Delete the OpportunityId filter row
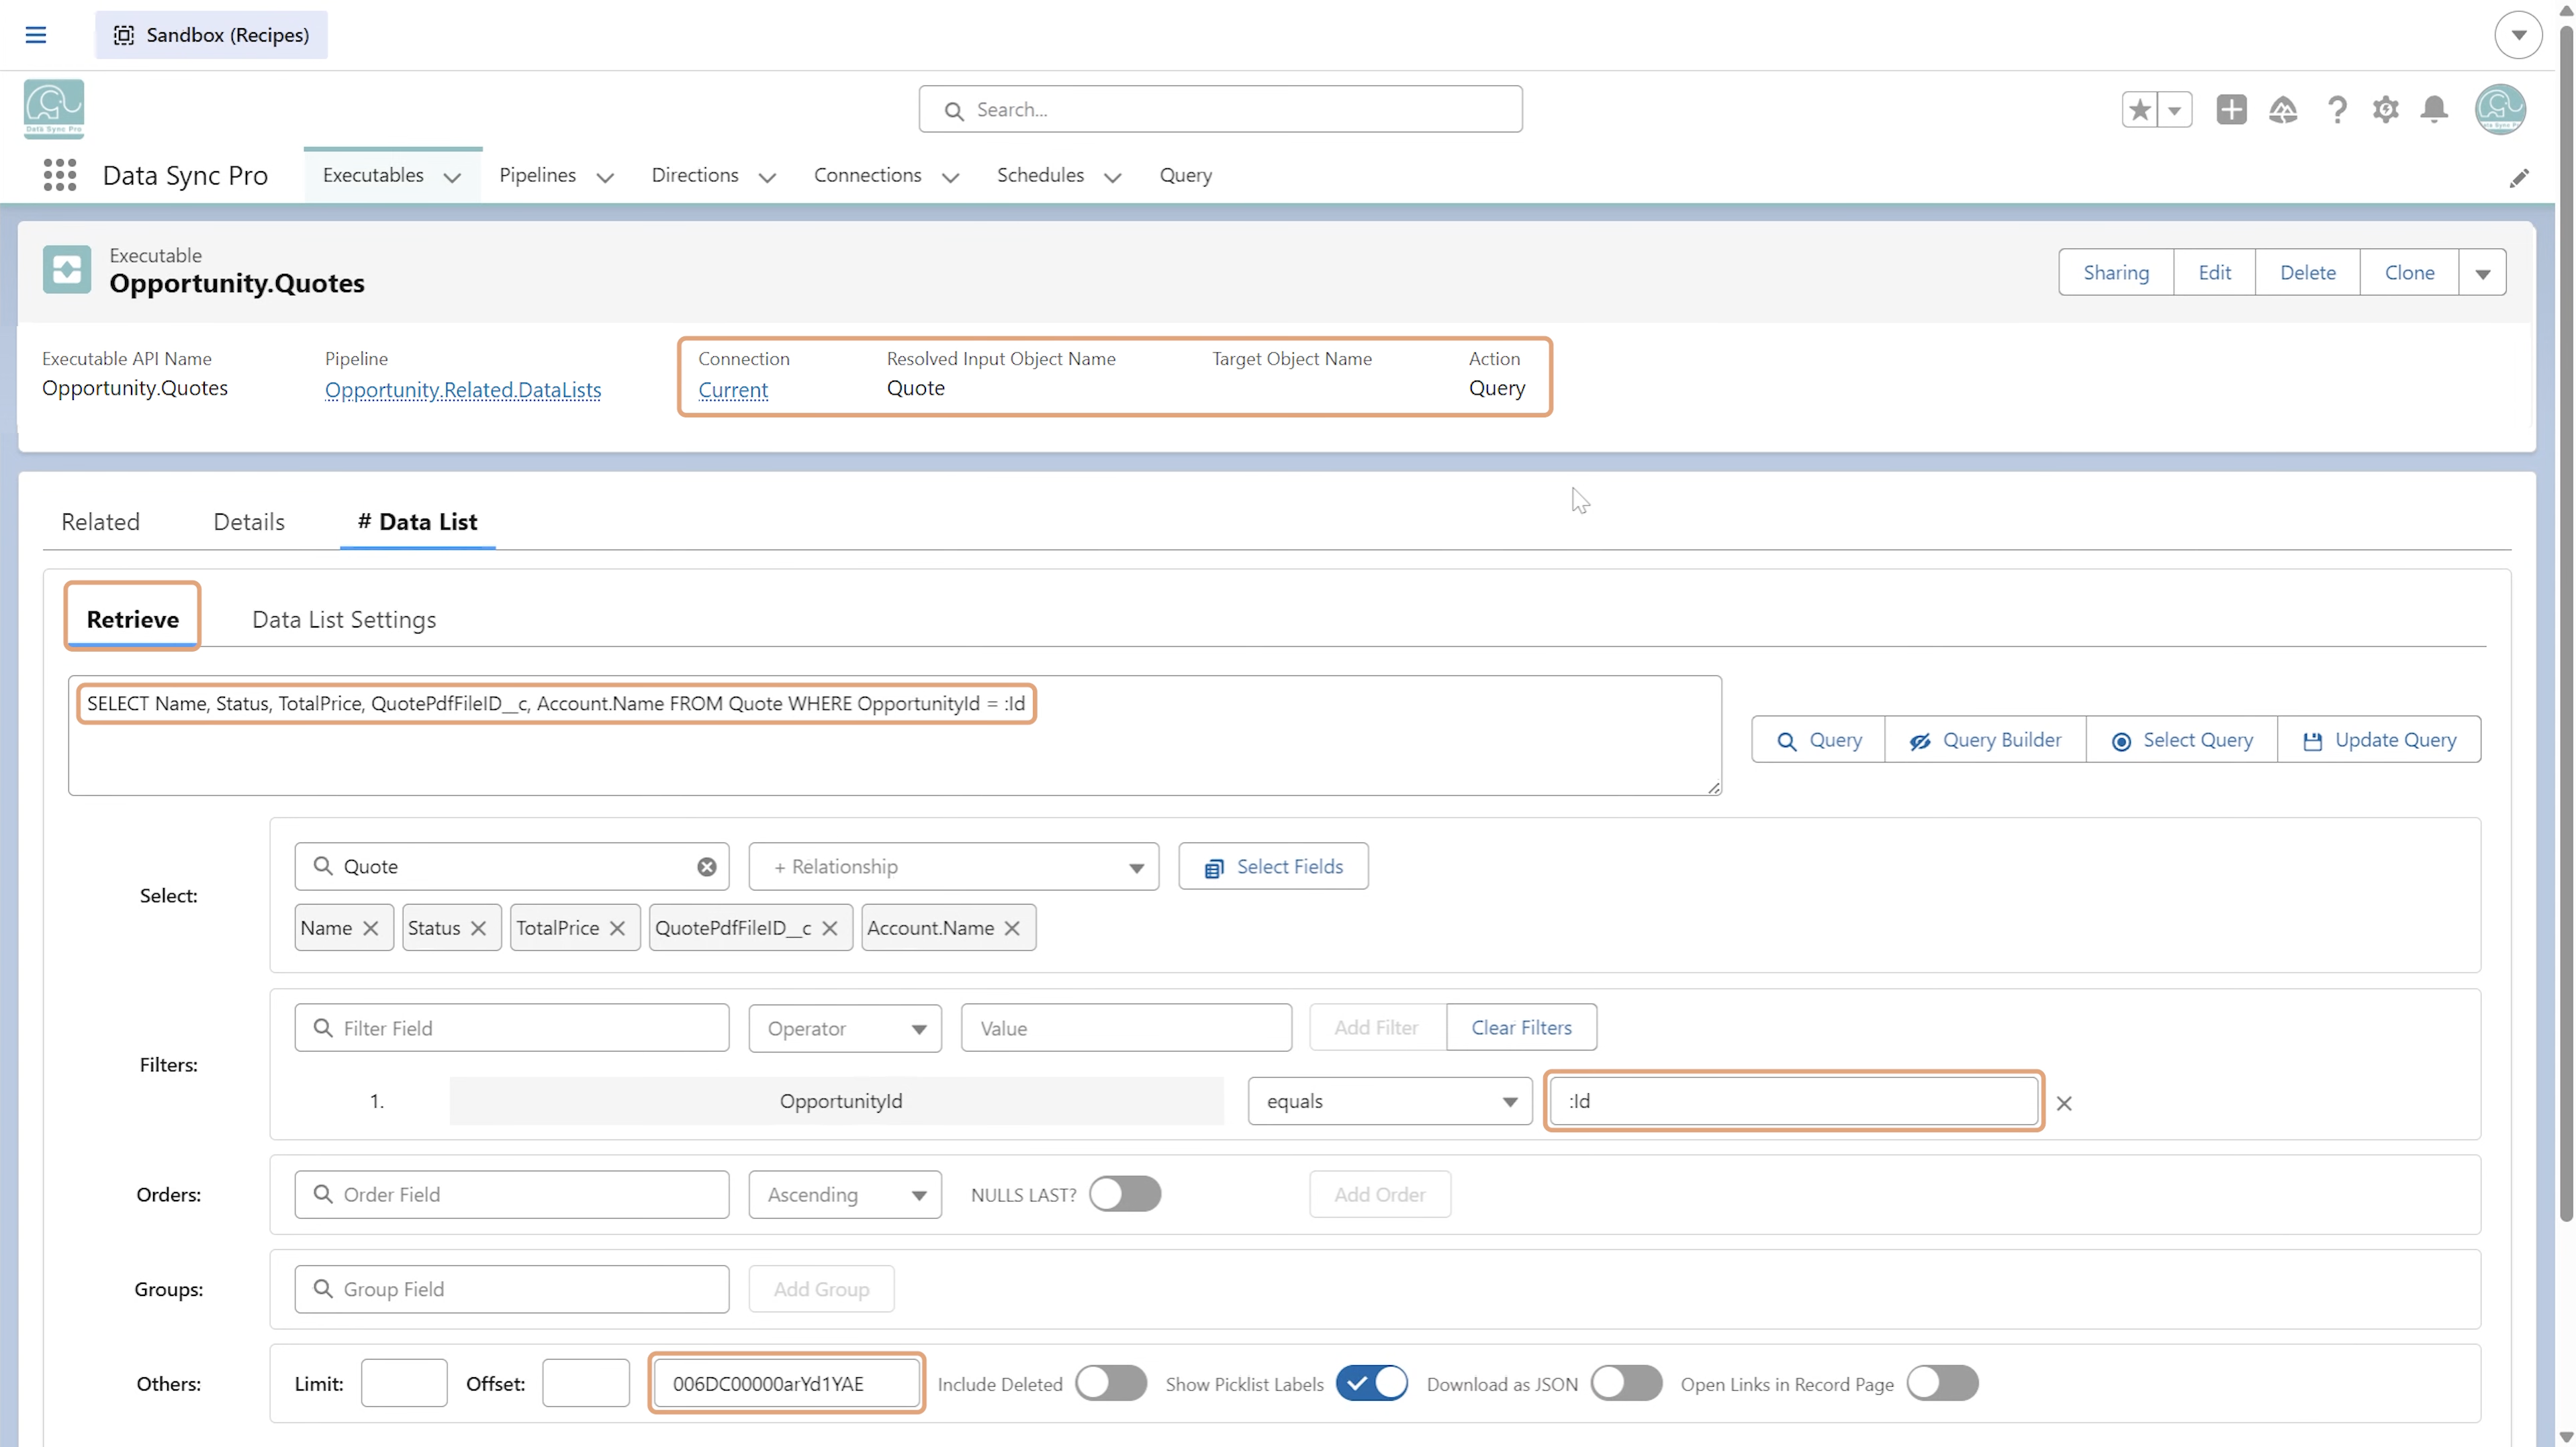 tap(2064, 1103)
